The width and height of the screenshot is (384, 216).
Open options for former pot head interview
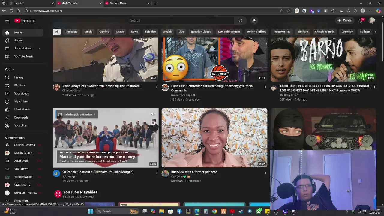click(x=265, y=172)
